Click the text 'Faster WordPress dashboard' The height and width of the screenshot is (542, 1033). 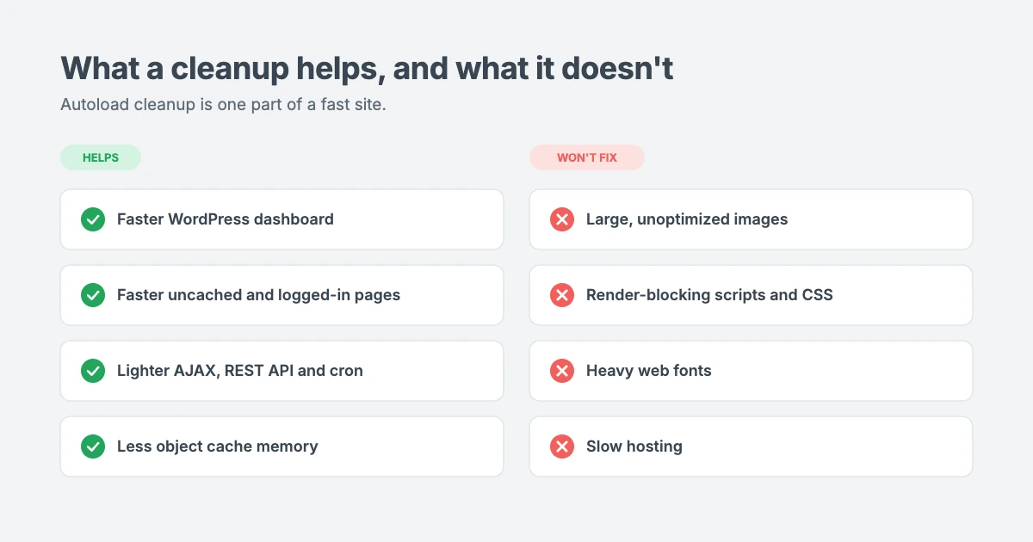point(226,219)
